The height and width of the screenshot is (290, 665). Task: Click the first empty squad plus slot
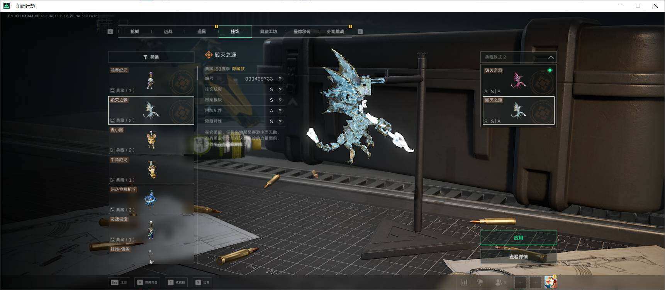tap(520, 283)
